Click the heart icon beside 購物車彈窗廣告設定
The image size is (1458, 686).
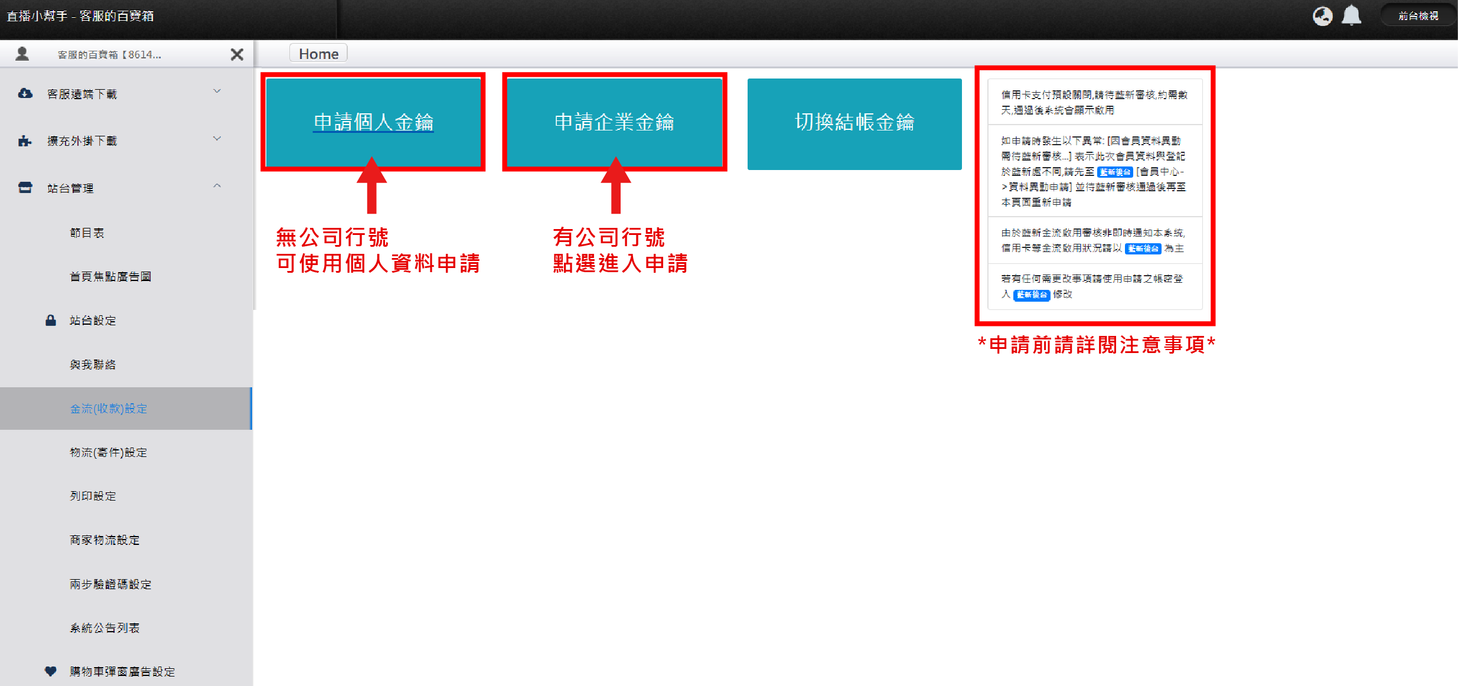pyautogui.click(x=51, y=671)
